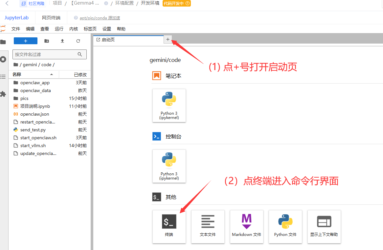383x250 pixels.
Task: Select the send_test.py file
Action: point(50,130)
